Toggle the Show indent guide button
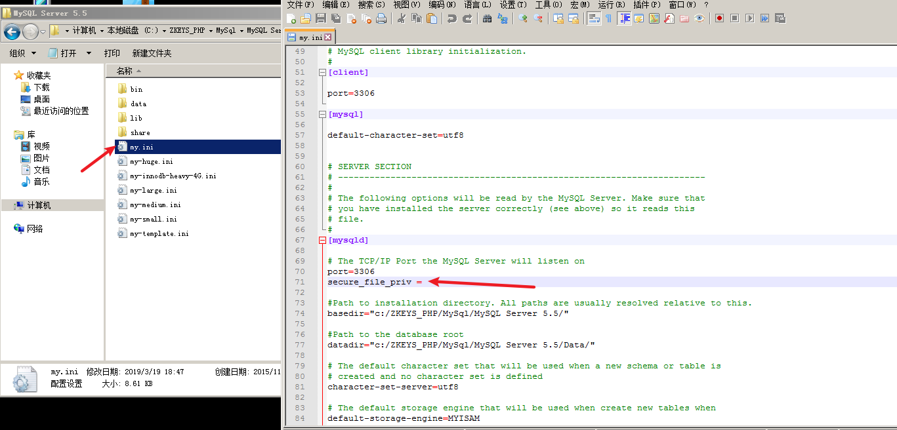The height and width of the screenshot is (430, 897). click(x=624, y=18)
